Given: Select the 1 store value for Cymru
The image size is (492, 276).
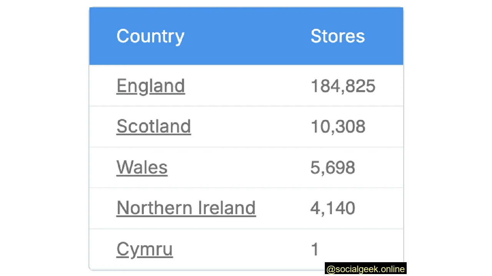Looking at the screenshot, I should point(315,249).
